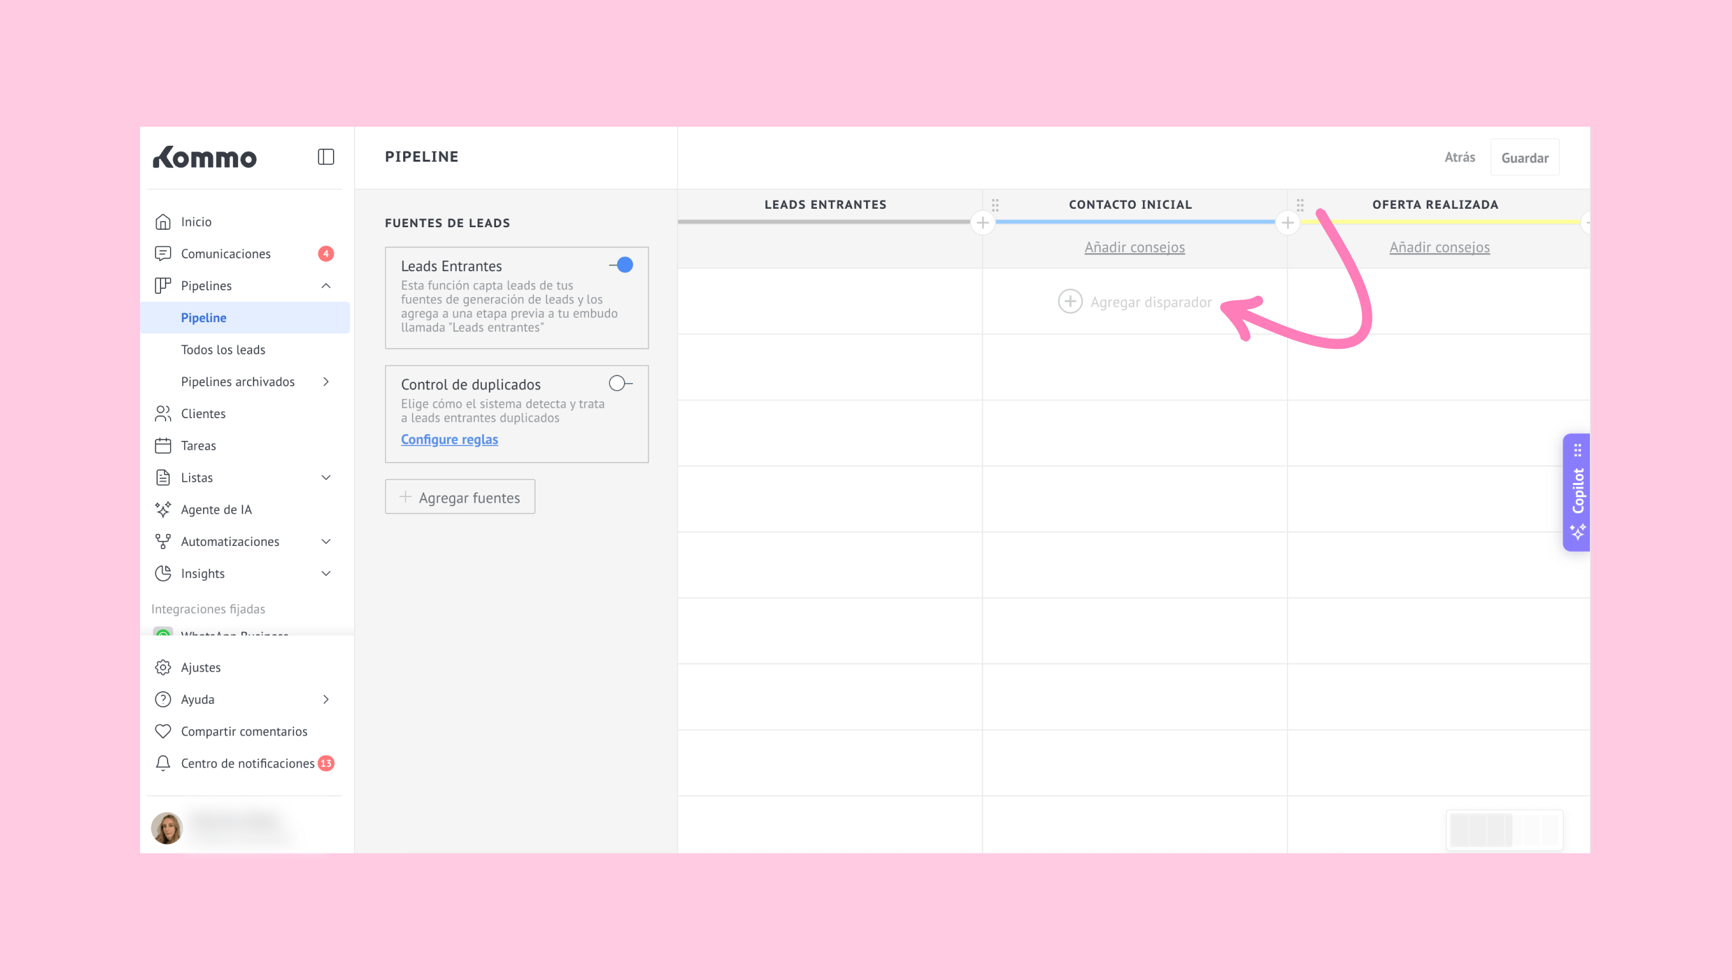
Task: Click the Guardar button
Action: (x=1524, y=158)
